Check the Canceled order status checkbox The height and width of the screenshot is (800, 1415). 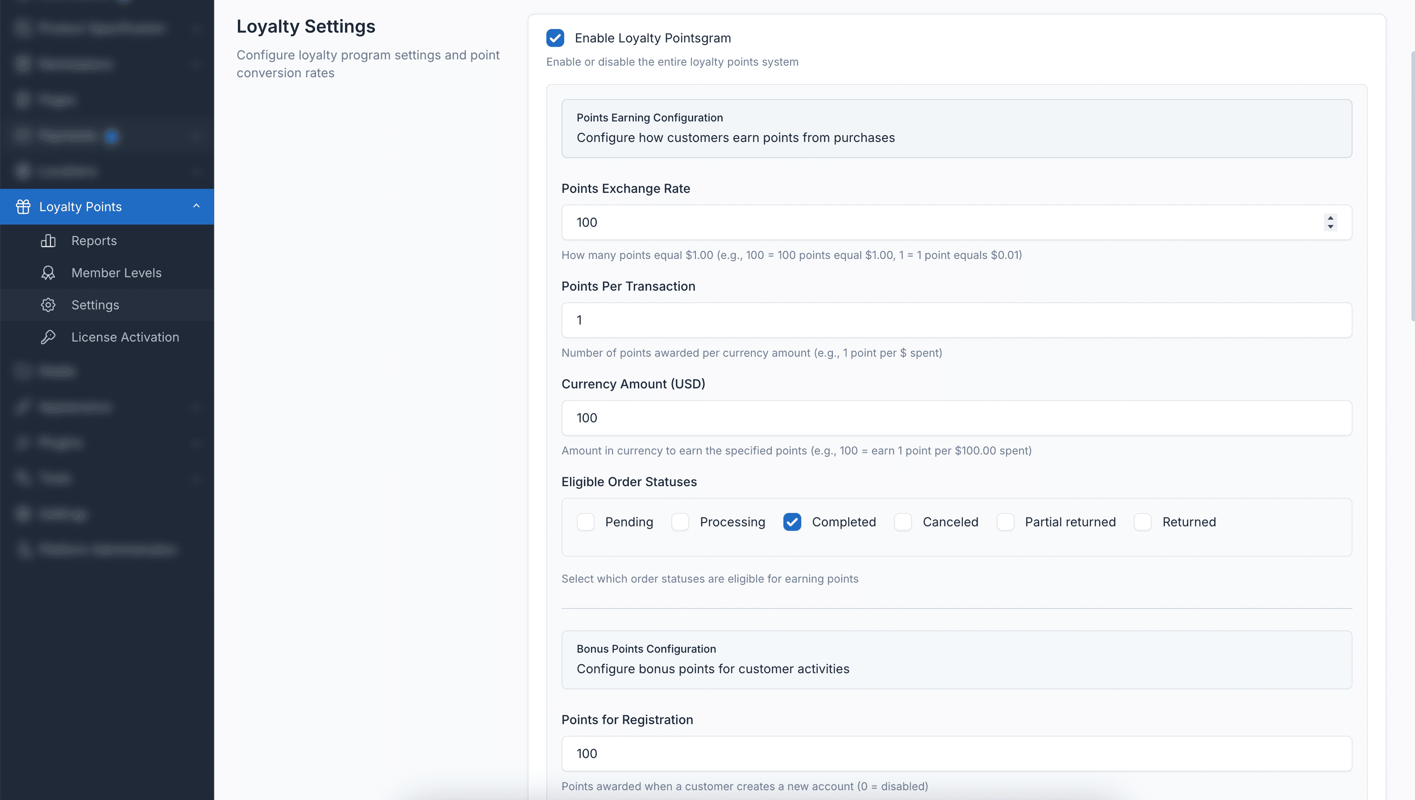903,521
